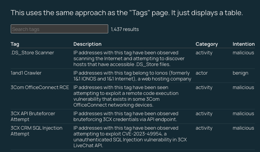Click the 1and1 Crawler description about Ionos
Viewport: 260px width, 152px height.
tap(132, 76)
